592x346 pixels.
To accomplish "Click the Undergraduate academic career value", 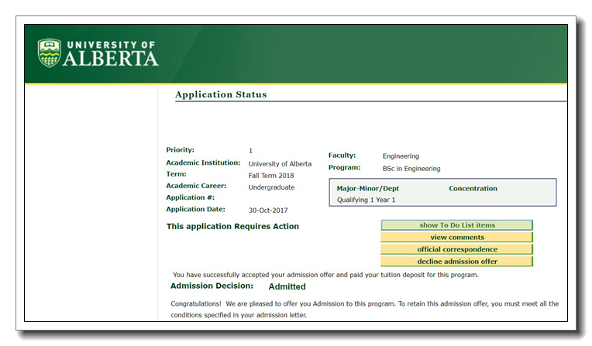I will [271, 187].
